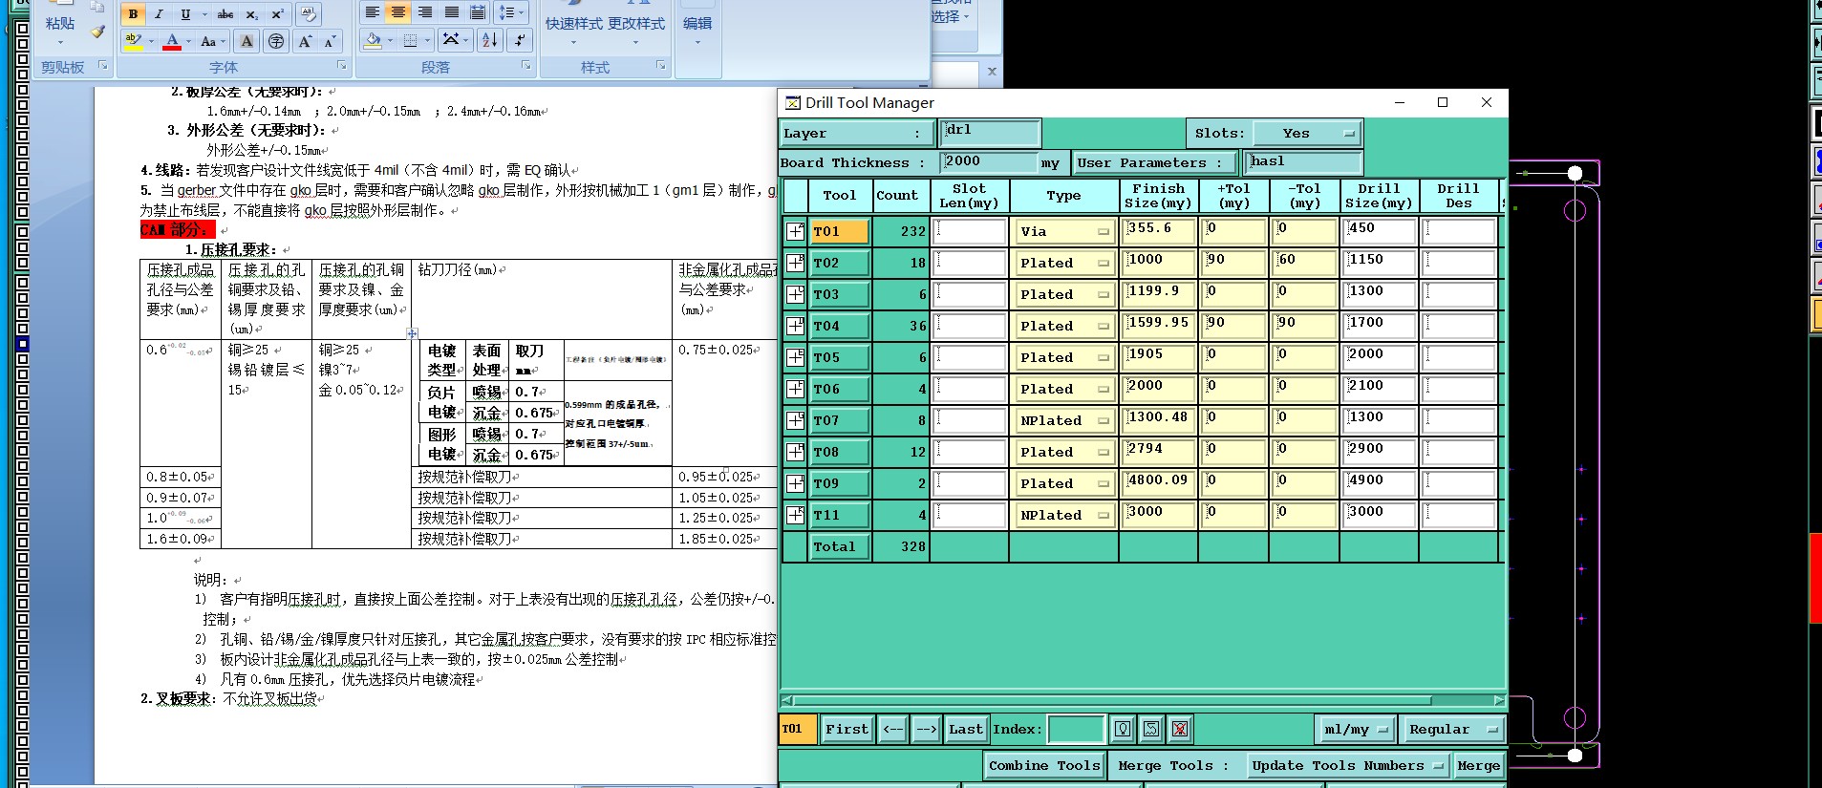Pick the red font color swatch
This screenshot has height=788, width=1822.
172,41
